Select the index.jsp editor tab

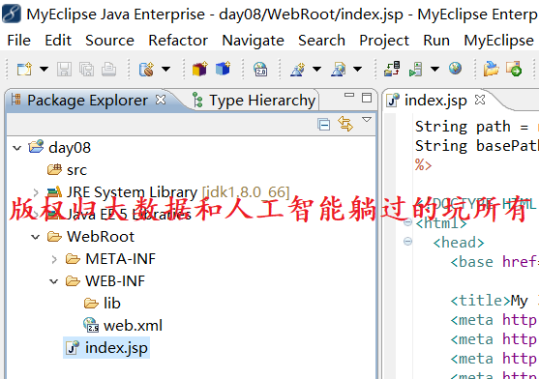click(435, 101)
